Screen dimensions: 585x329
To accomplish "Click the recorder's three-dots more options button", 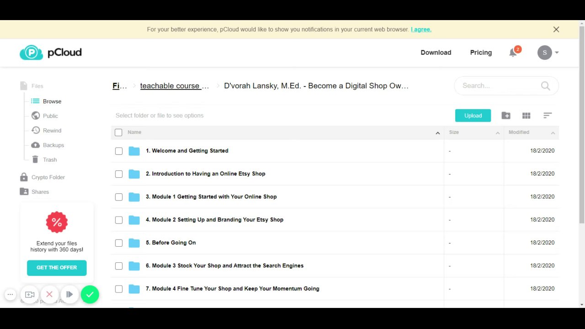I will (11, 295).
